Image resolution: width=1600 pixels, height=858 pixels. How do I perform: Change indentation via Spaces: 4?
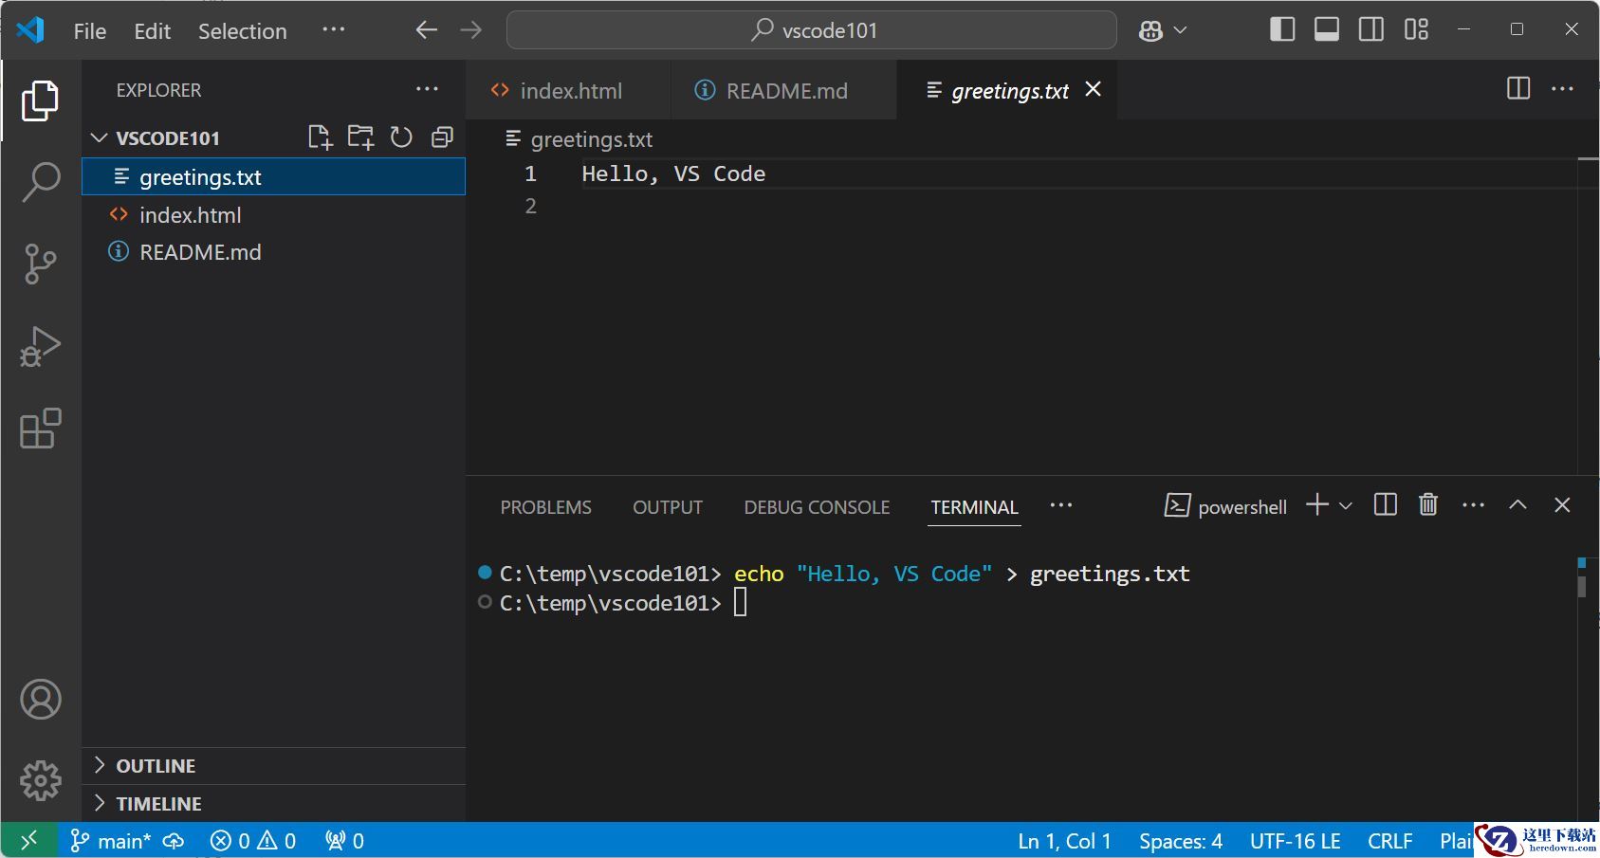[x=1181, y=841]
